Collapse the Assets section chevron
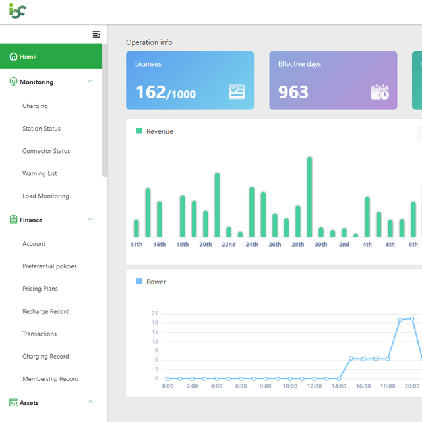The width and height of the screenshot is (422, 422). coord(90,402)
